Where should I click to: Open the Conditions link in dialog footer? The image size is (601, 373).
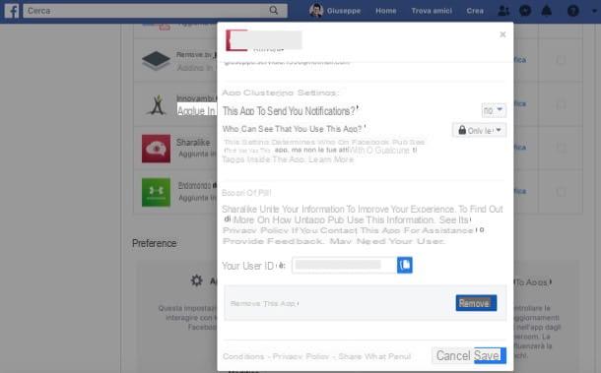pos(243,356)
